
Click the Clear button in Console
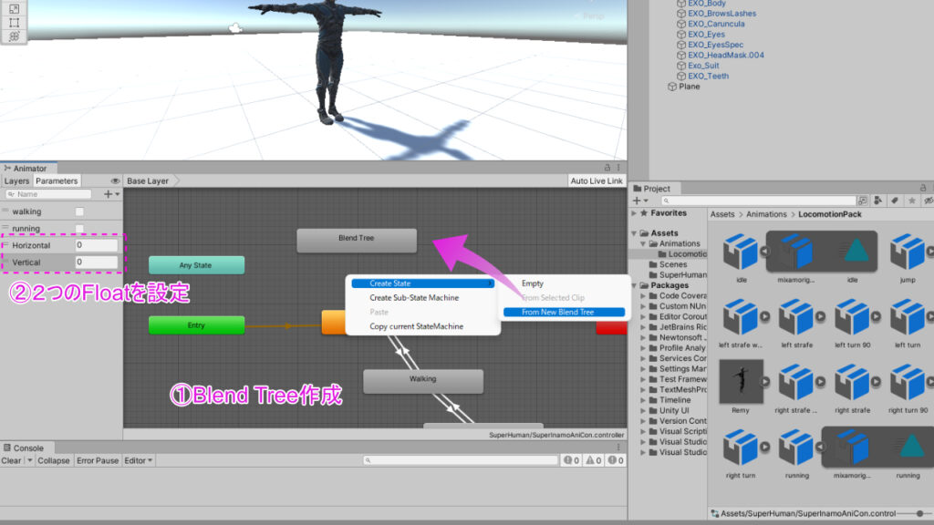click(11, 460)
